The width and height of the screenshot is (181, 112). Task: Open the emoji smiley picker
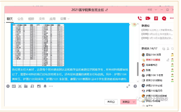8,86
